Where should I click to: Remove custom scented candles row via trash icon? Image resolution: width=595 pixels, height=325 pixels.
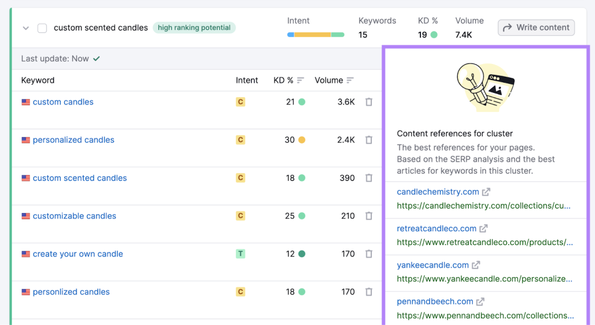pyautogui.click(x=369, y=178)
